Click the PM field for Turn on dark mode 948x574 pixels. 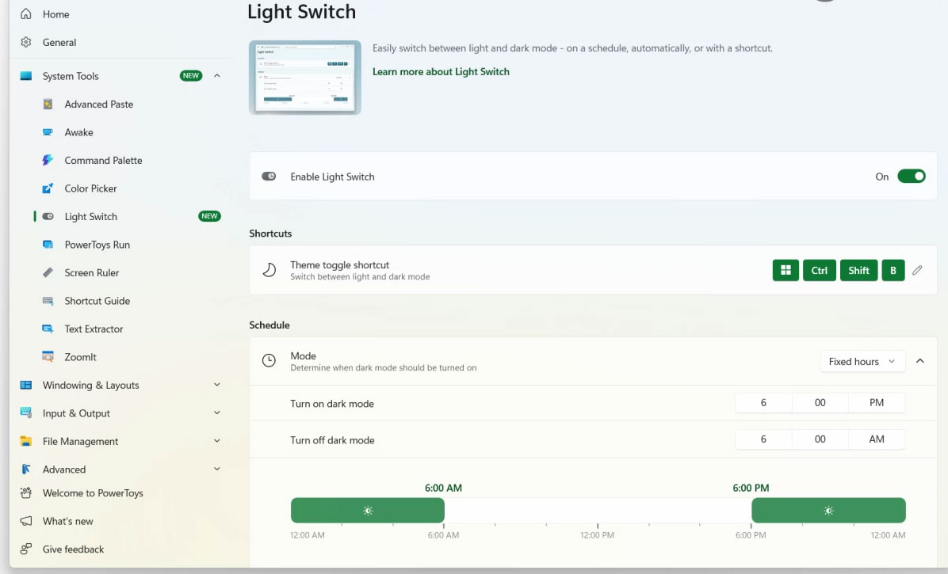pyautogui.click(x=877, y=402)
